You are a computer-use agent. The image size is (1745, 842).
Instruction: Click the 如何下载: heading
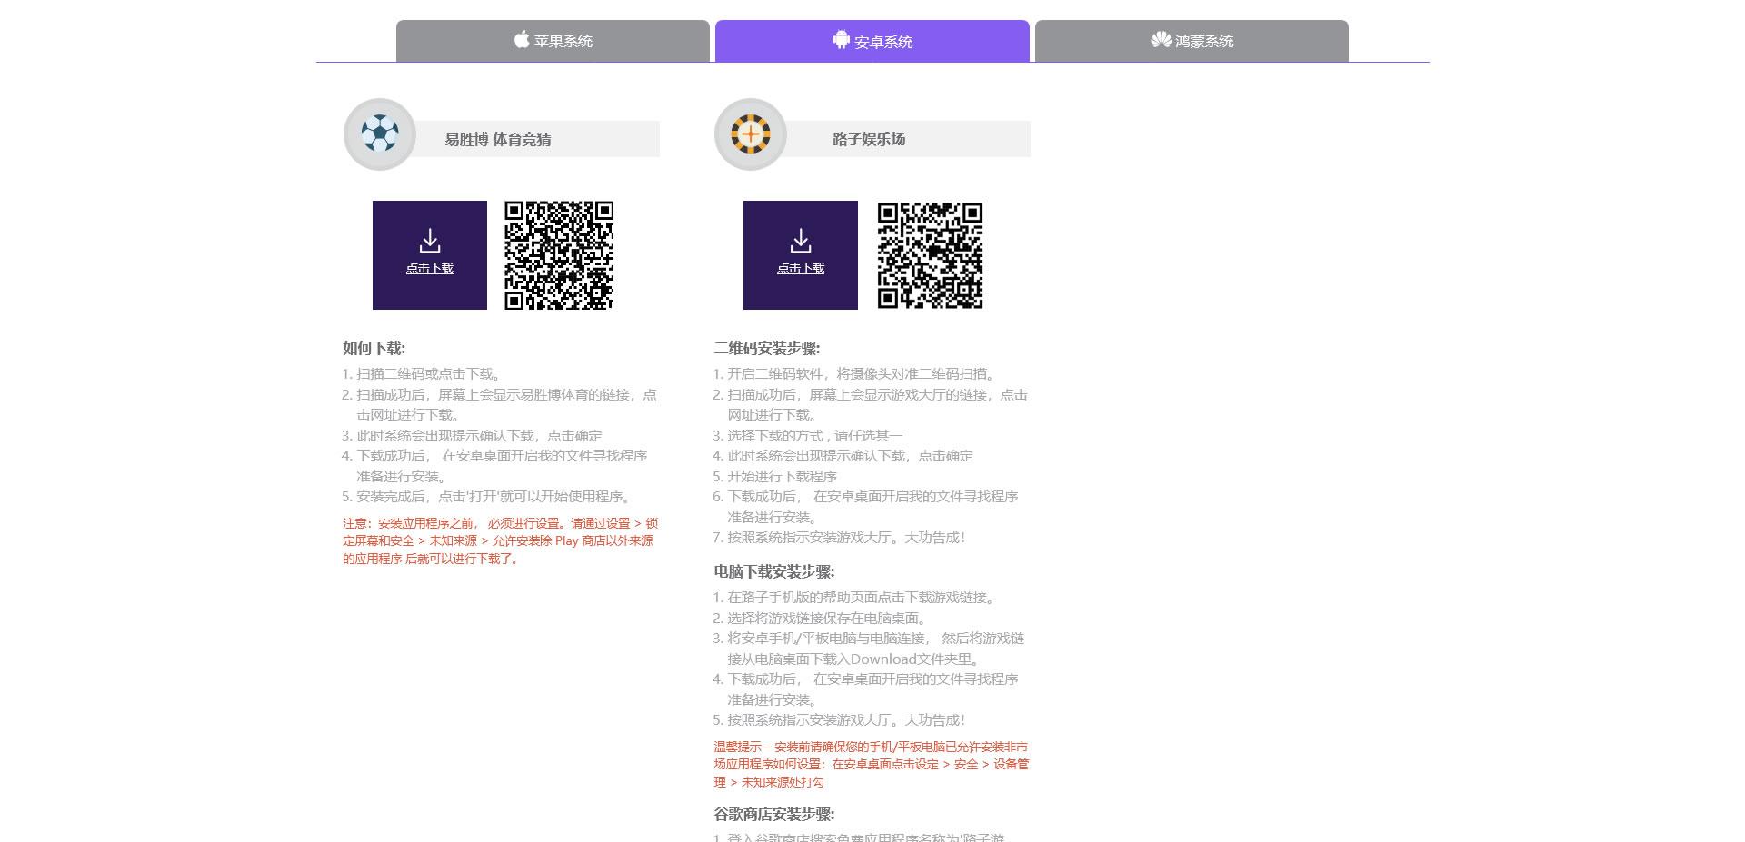(374, 348)
